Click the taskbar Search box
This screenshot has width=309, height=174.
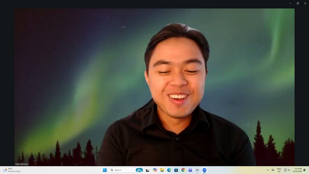click(x=122, y=170)
